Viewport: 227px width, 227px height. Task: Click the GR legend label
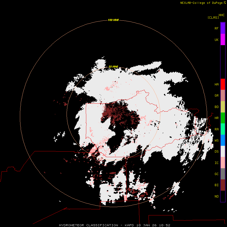216,96
